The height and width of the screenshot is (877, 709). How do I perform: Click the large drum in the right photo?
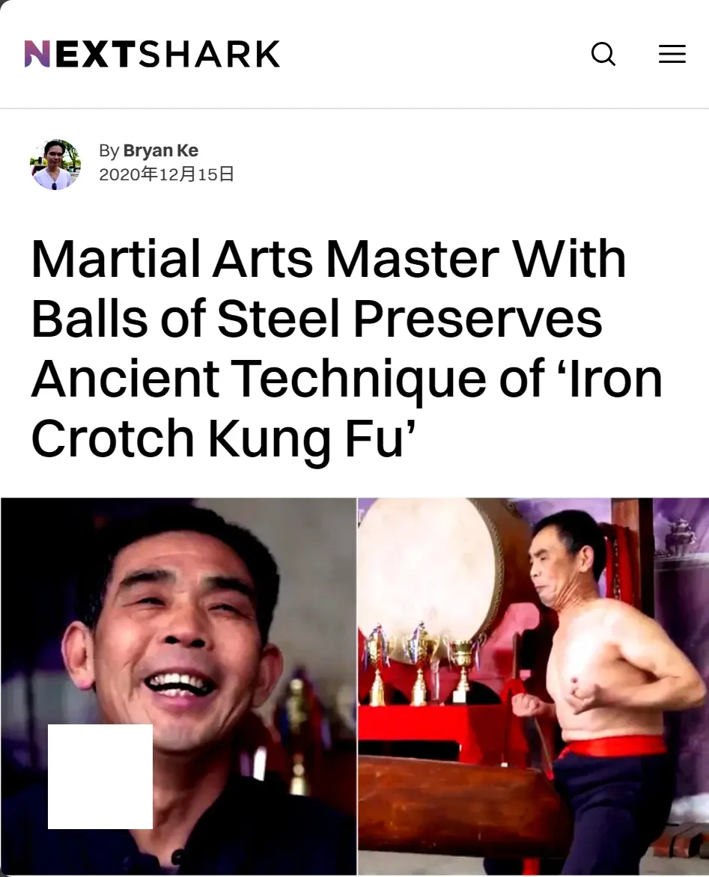431,576
